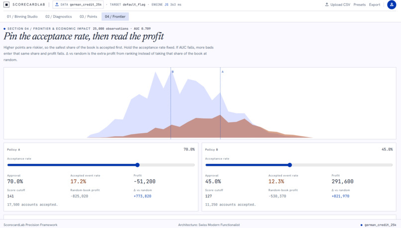Open the user profile avatar
This screenshot has height=228, width=401.
(392, 4)
